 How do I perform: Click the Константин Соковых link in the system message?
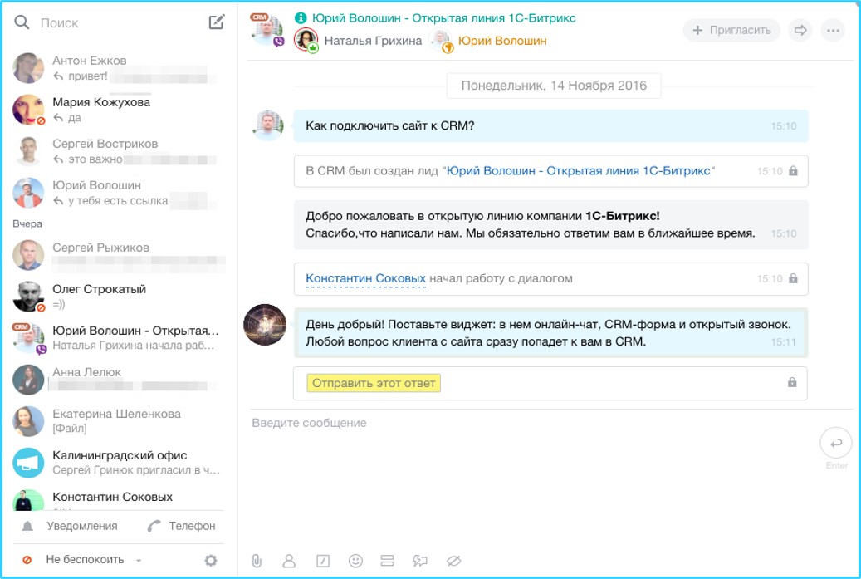tap(365, 278)
